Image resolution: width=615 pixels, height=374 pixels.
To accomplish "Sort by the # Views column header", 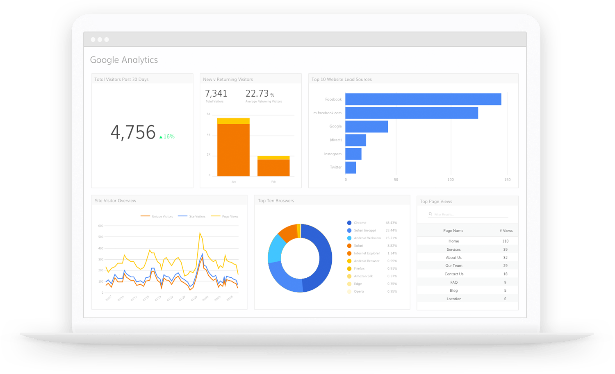I will click(506, 231).
